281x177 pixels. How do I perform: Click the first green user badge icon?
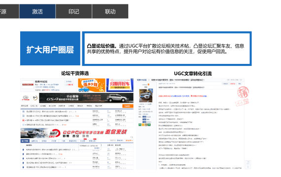140,124
